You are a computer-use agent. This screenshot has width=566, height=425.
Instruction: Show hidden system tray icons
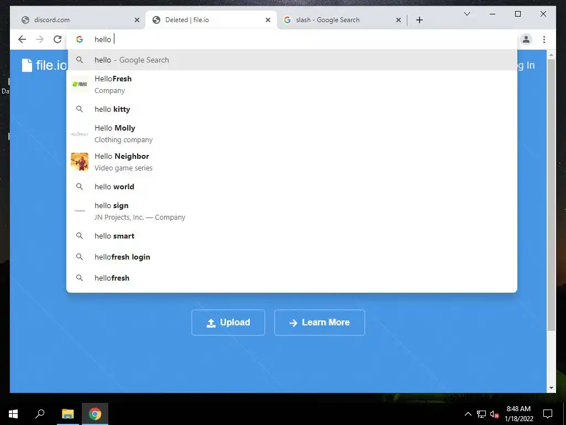pyautogui.click(x=468, y=414)
